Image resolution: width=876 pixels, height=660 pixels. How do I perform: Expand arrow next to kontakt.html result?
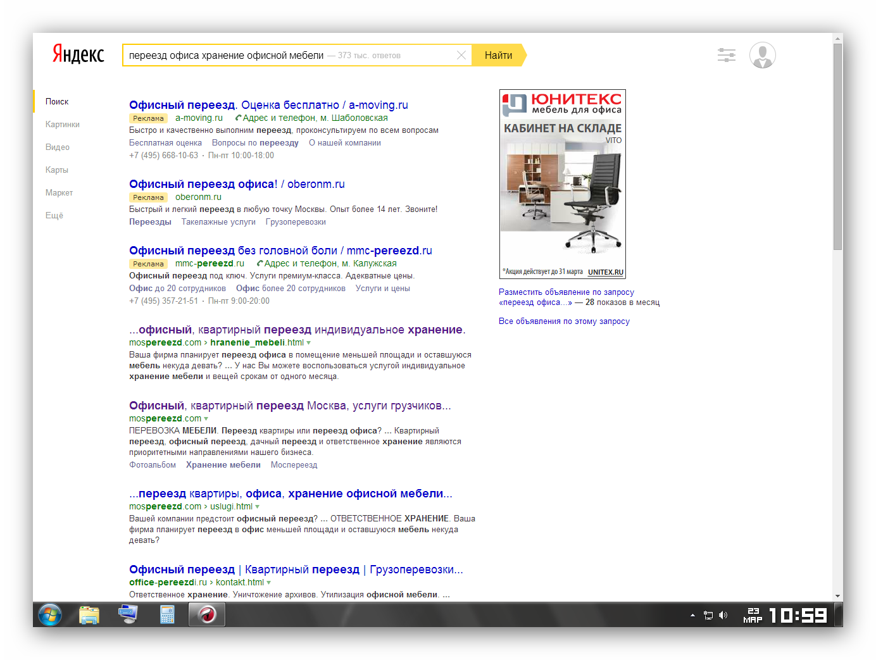click(x=269, y=583)
